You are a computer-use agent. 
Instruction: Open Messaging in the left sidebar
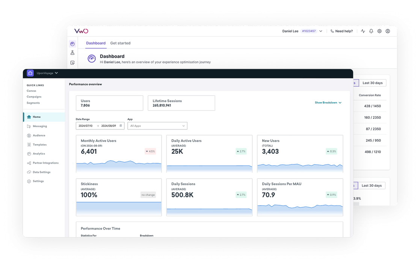pyautogui.click(x=39, y=126)
